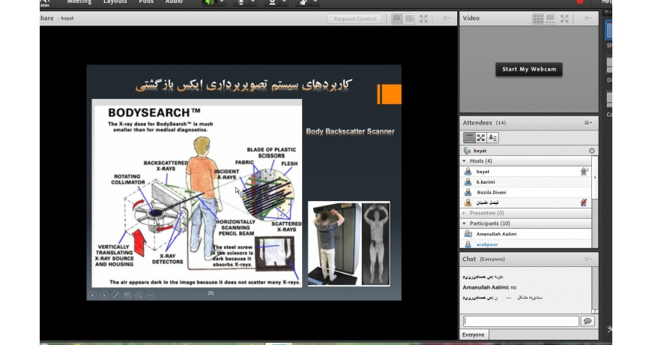
Task: Toggle the microphone icon in top bar
Action: click(x=241, y=2)
